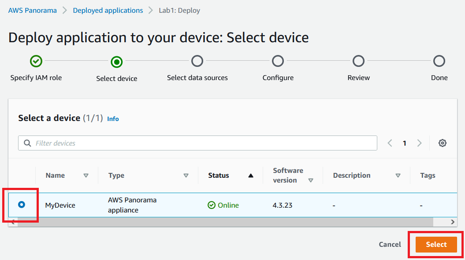Click the Specify IAM role step label
Image resolution: width=465 pixels, height=260 pixels.
click(x=36, y=77)
